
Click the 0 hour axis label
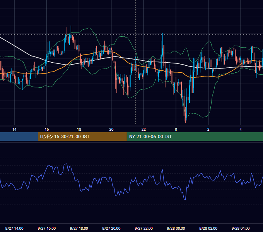(x=176, y=130)
